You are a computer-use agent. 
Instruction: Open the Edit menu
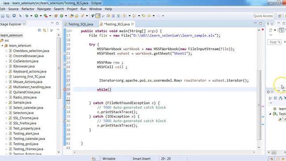coord(3,9)
